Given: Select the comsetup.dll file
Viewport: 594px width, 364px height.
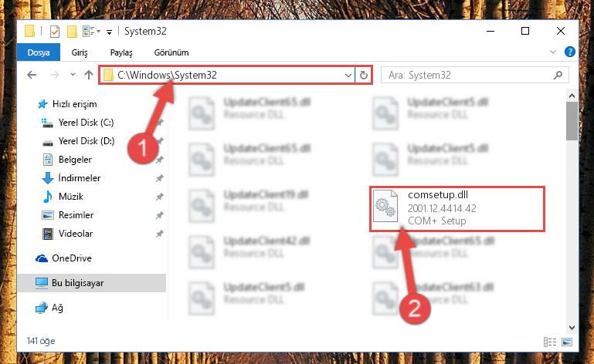Looking at the screenshot, I should tap(457, 208).
